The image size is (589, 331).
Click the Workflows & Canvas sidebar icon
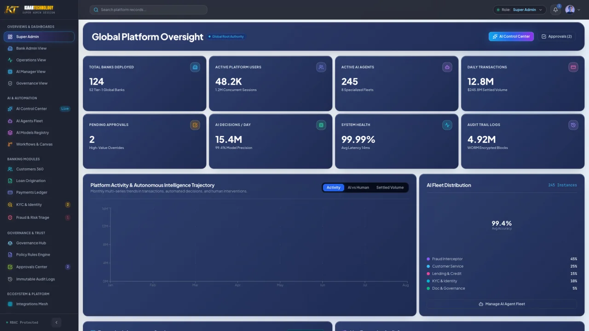pyautogui.click(x=11, y=144)
